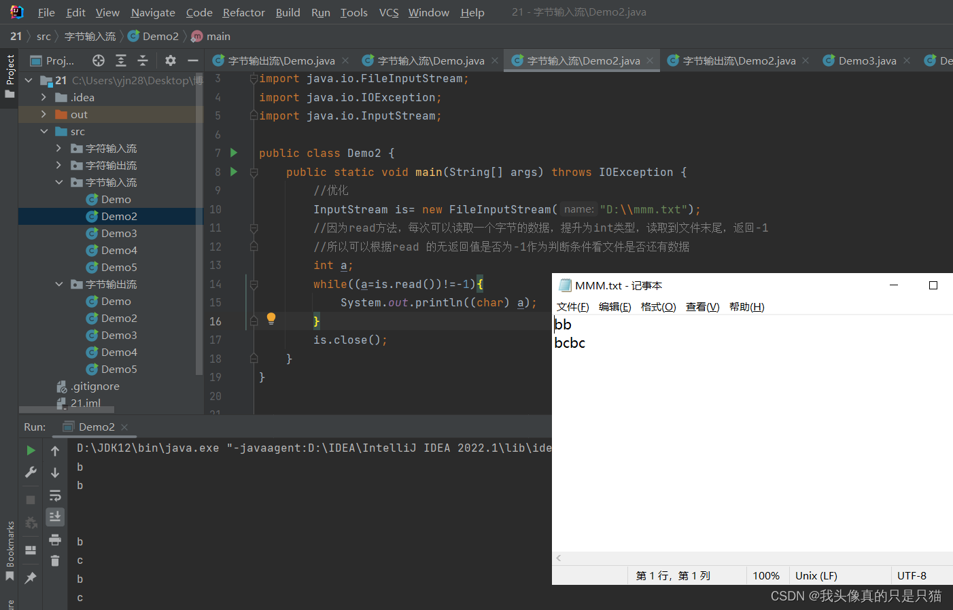Image resolution: width=953 pixels, height=610 pixels.
Task: Rerun Demo2 with green play button
Action: coord(31,450)
